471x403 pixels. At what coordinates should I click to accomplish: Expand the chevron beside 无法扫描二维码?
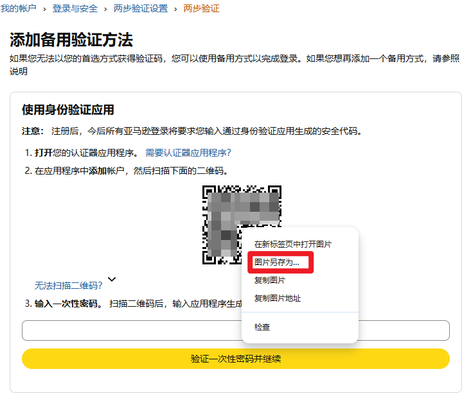pyautogui.click(x=112, y=279)
